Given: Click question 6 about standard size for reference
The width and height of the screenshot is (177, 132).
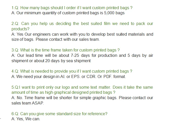Looking at the screenshot, I should [x=59, y=114].
